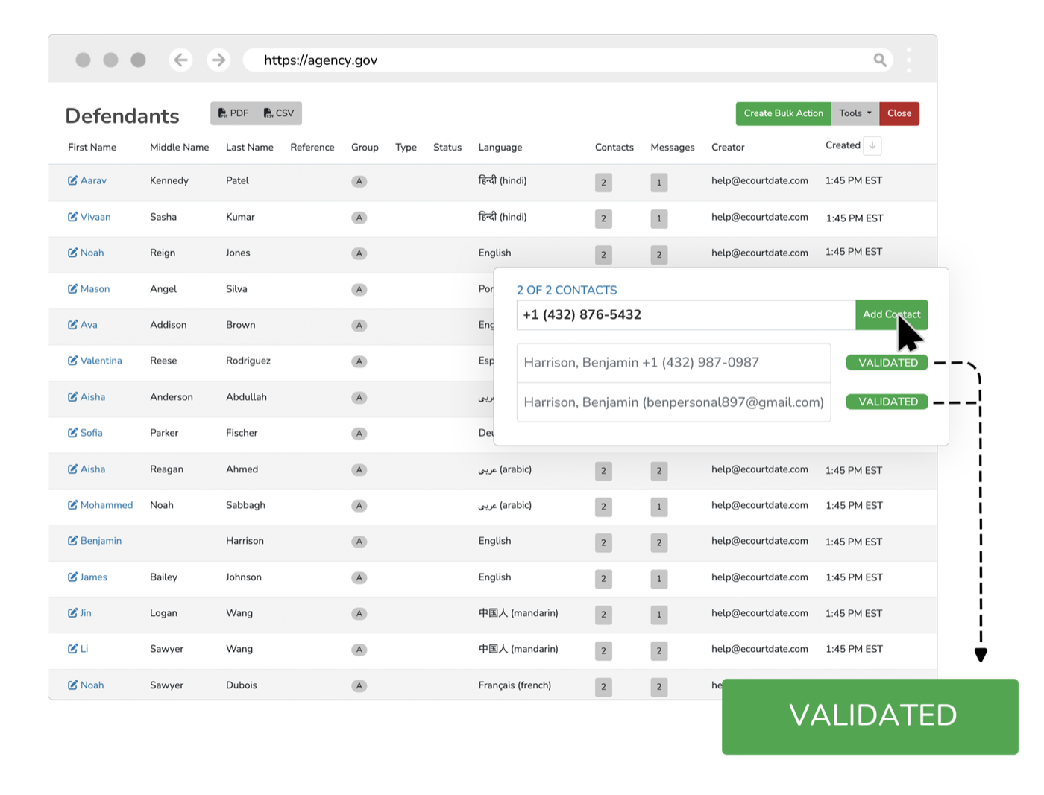1044x795 pixels.
Task: Click group A badge in Fischer row
Action: coord(359,434)
